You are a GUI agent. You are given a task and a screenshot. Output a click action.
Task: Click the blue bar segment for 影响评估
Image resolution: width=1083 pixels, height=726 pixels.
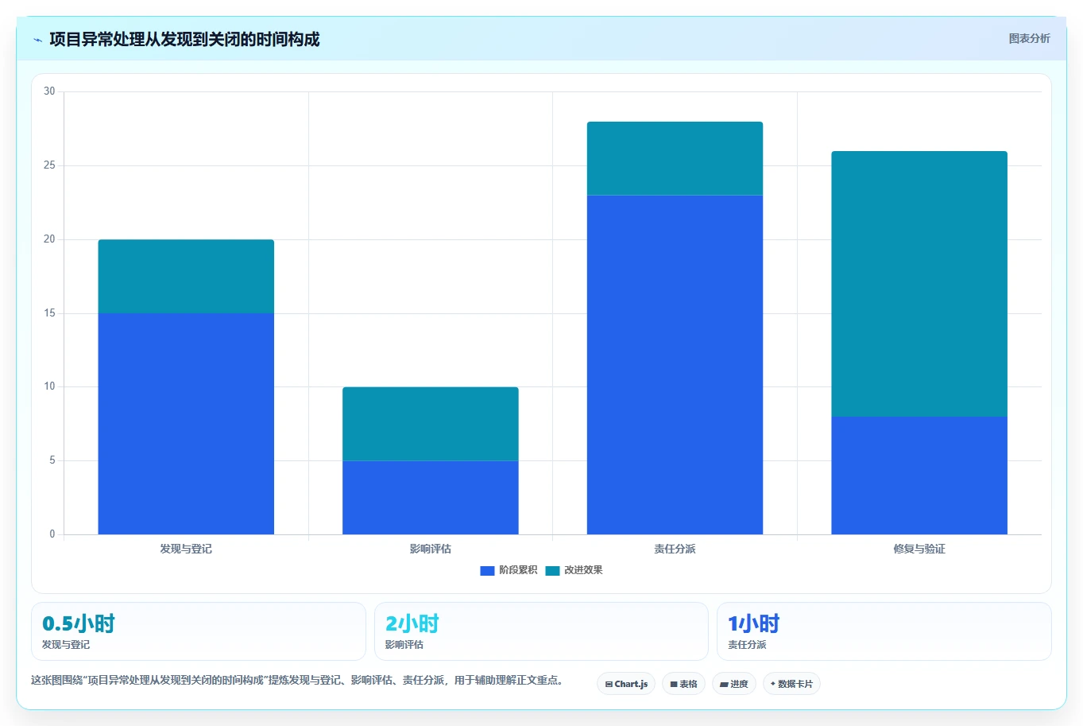431,498
